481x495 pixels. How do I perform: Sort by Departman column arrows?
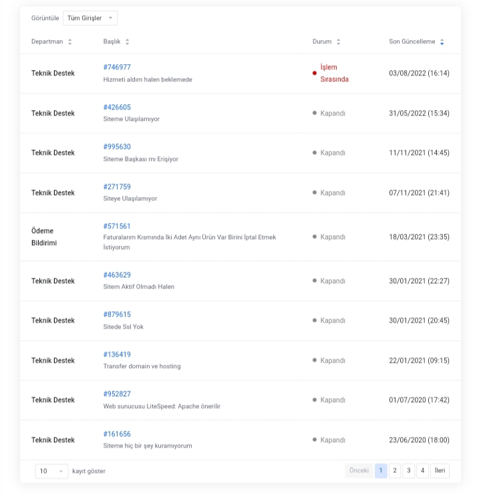[x=69, y=41]
